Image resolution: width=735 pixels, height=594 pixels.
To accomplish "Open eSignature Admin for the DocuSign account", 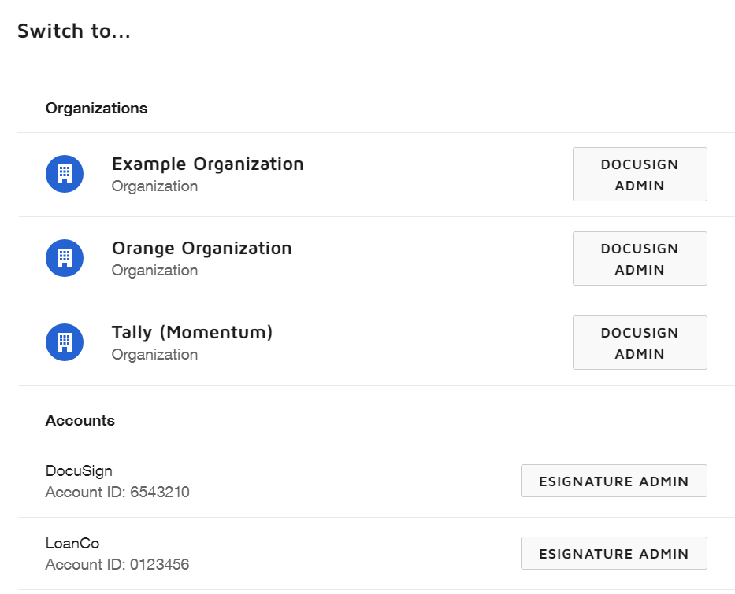I will (x=614, y=480).
